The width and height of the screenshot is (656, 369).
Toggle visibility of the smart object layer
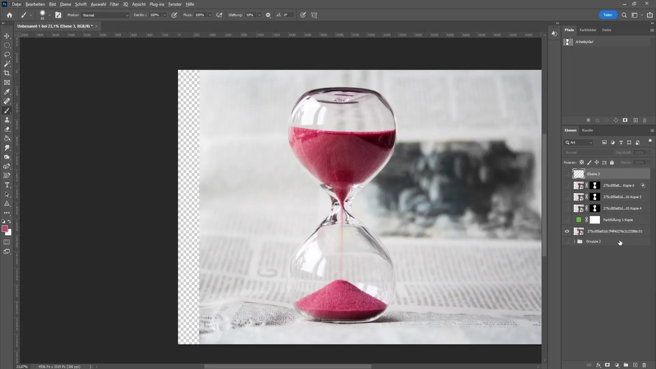pos(567,231)
